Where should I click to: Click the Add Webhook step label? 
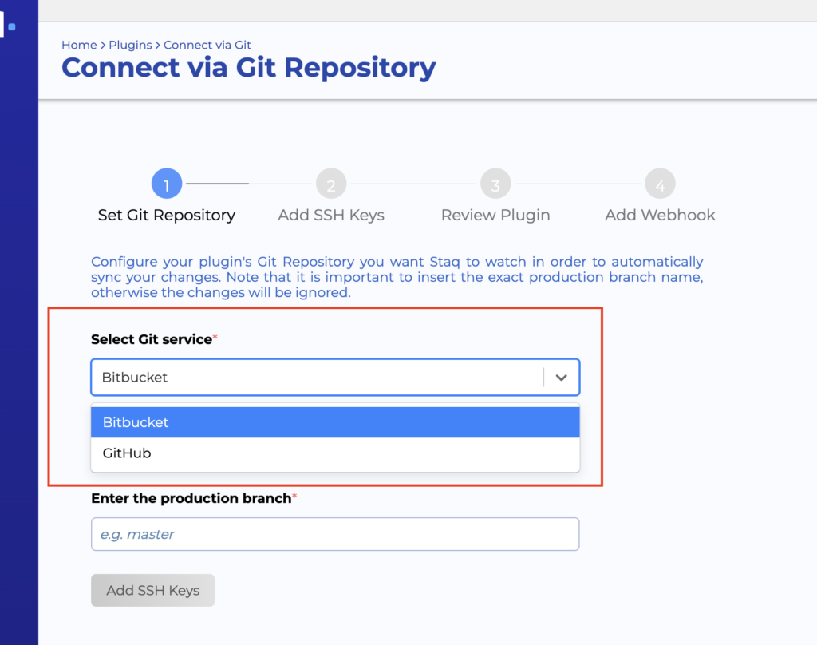coord(660,215)
